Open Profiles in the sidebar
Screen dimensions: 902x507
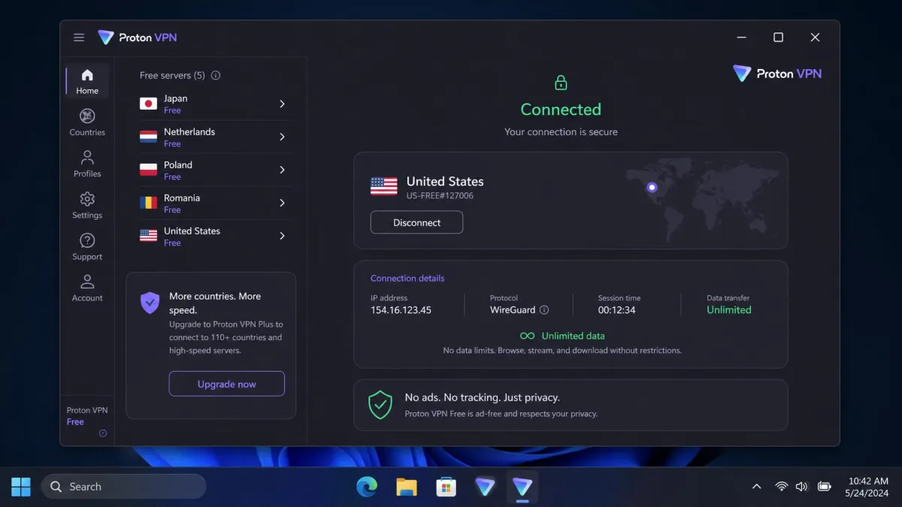87,164
